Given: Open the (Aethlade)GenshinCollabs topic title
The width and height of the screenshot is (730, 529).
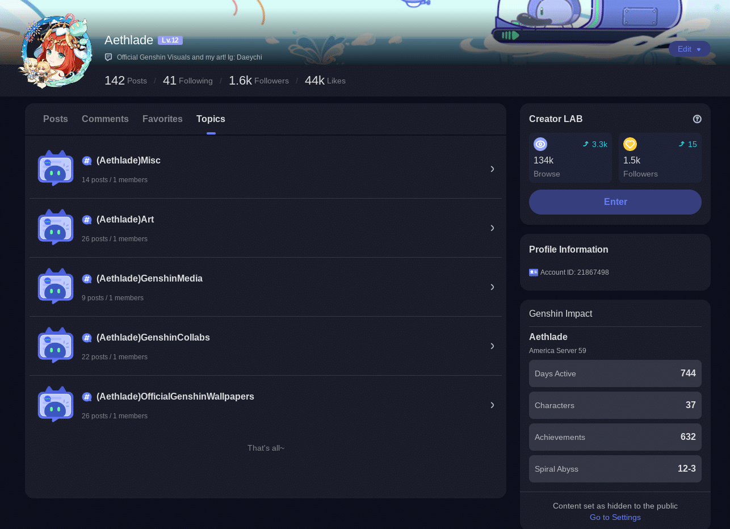Looking at the screenshot, I should tap(153, 338).
